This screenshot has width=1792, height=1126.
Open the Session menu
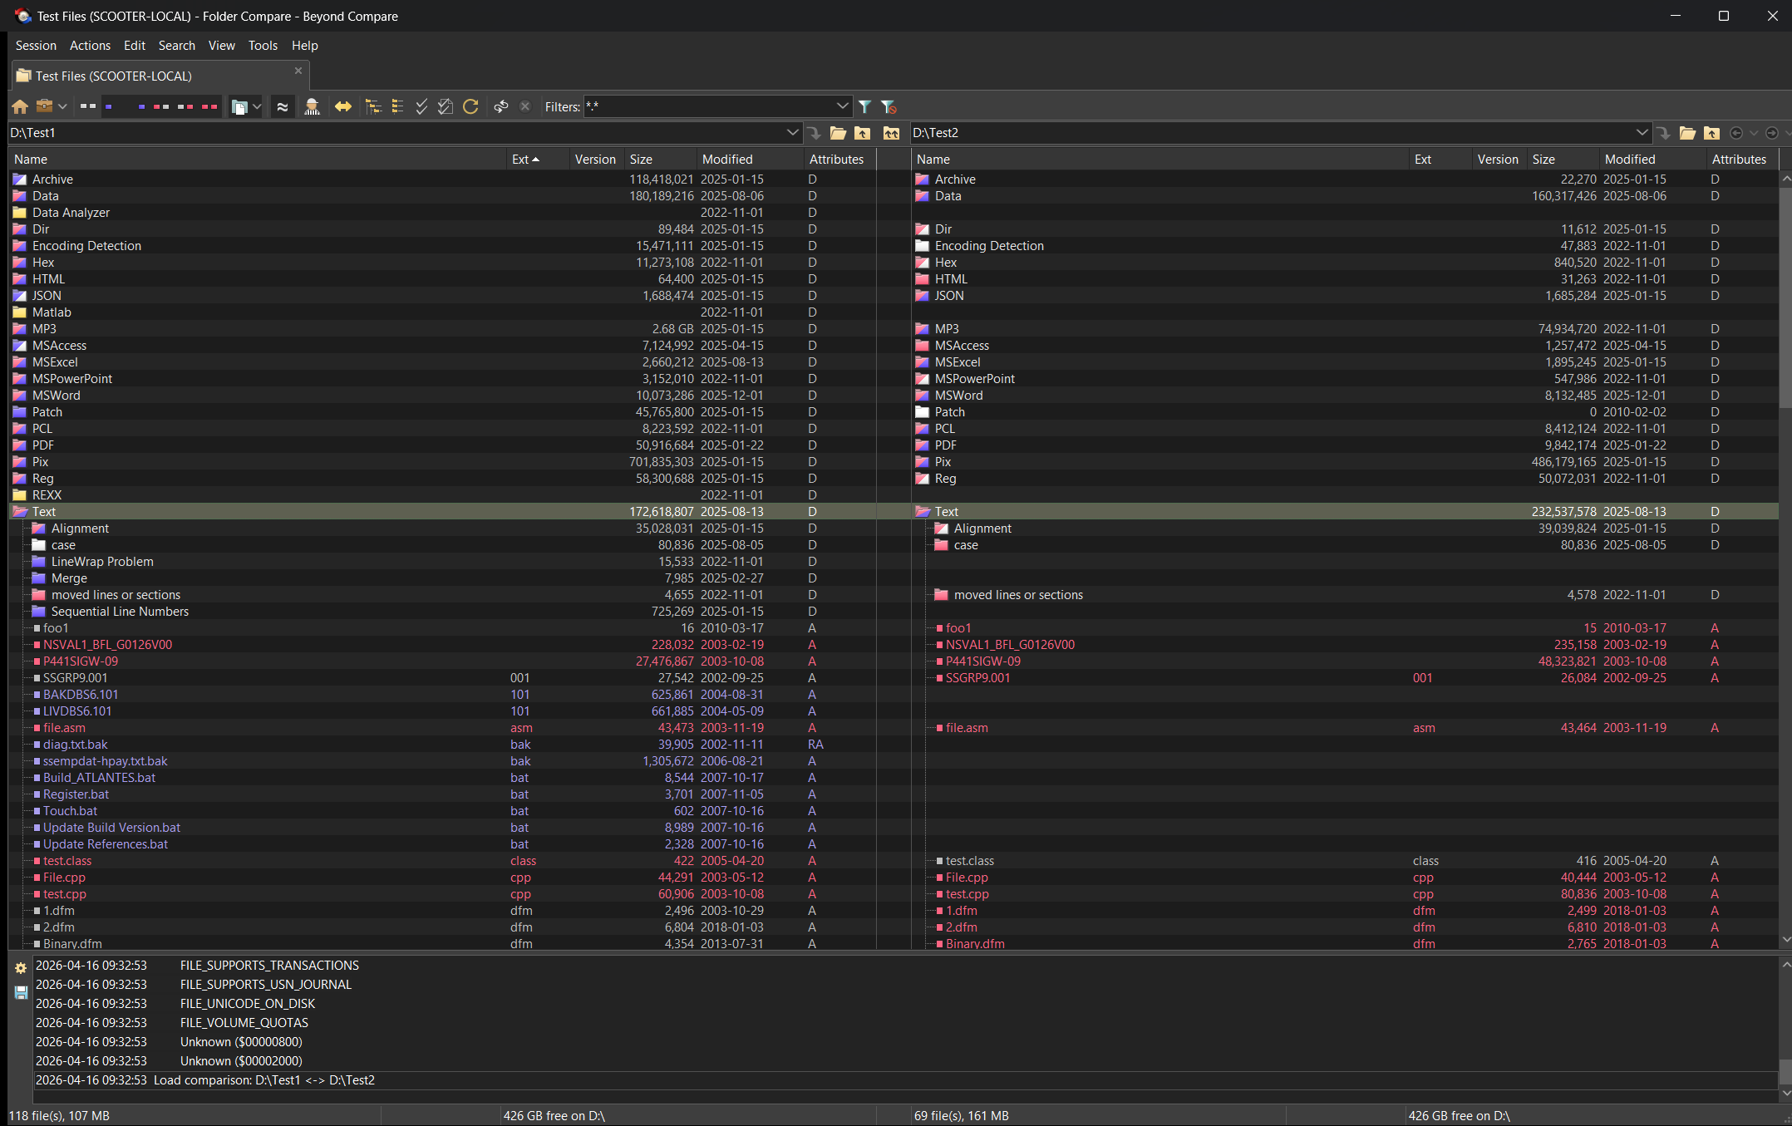click(x=36, y=46)
